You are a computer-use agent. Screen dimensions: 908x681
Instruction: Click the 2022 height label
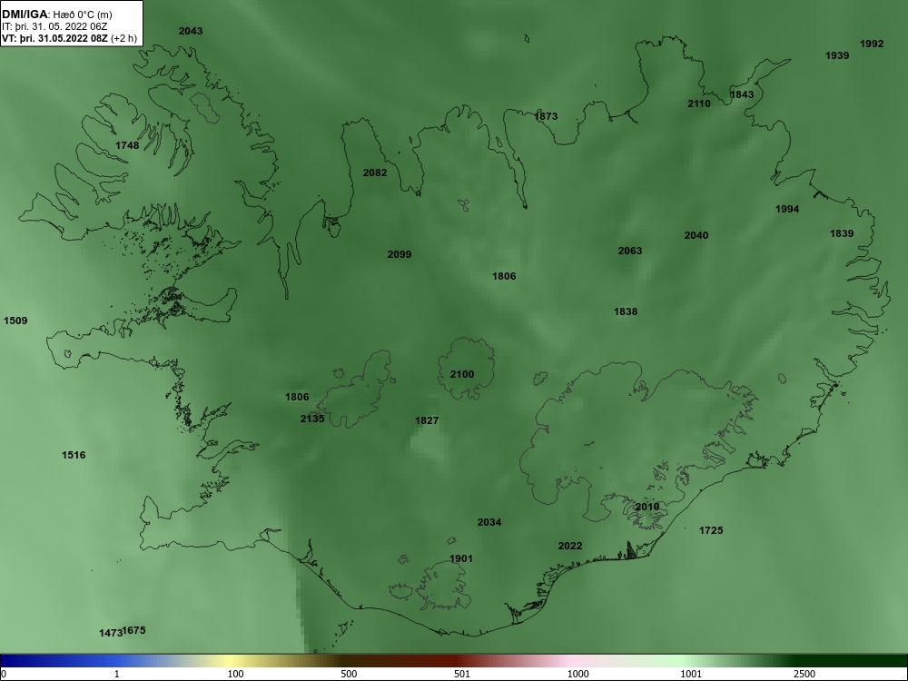point(570,546)
